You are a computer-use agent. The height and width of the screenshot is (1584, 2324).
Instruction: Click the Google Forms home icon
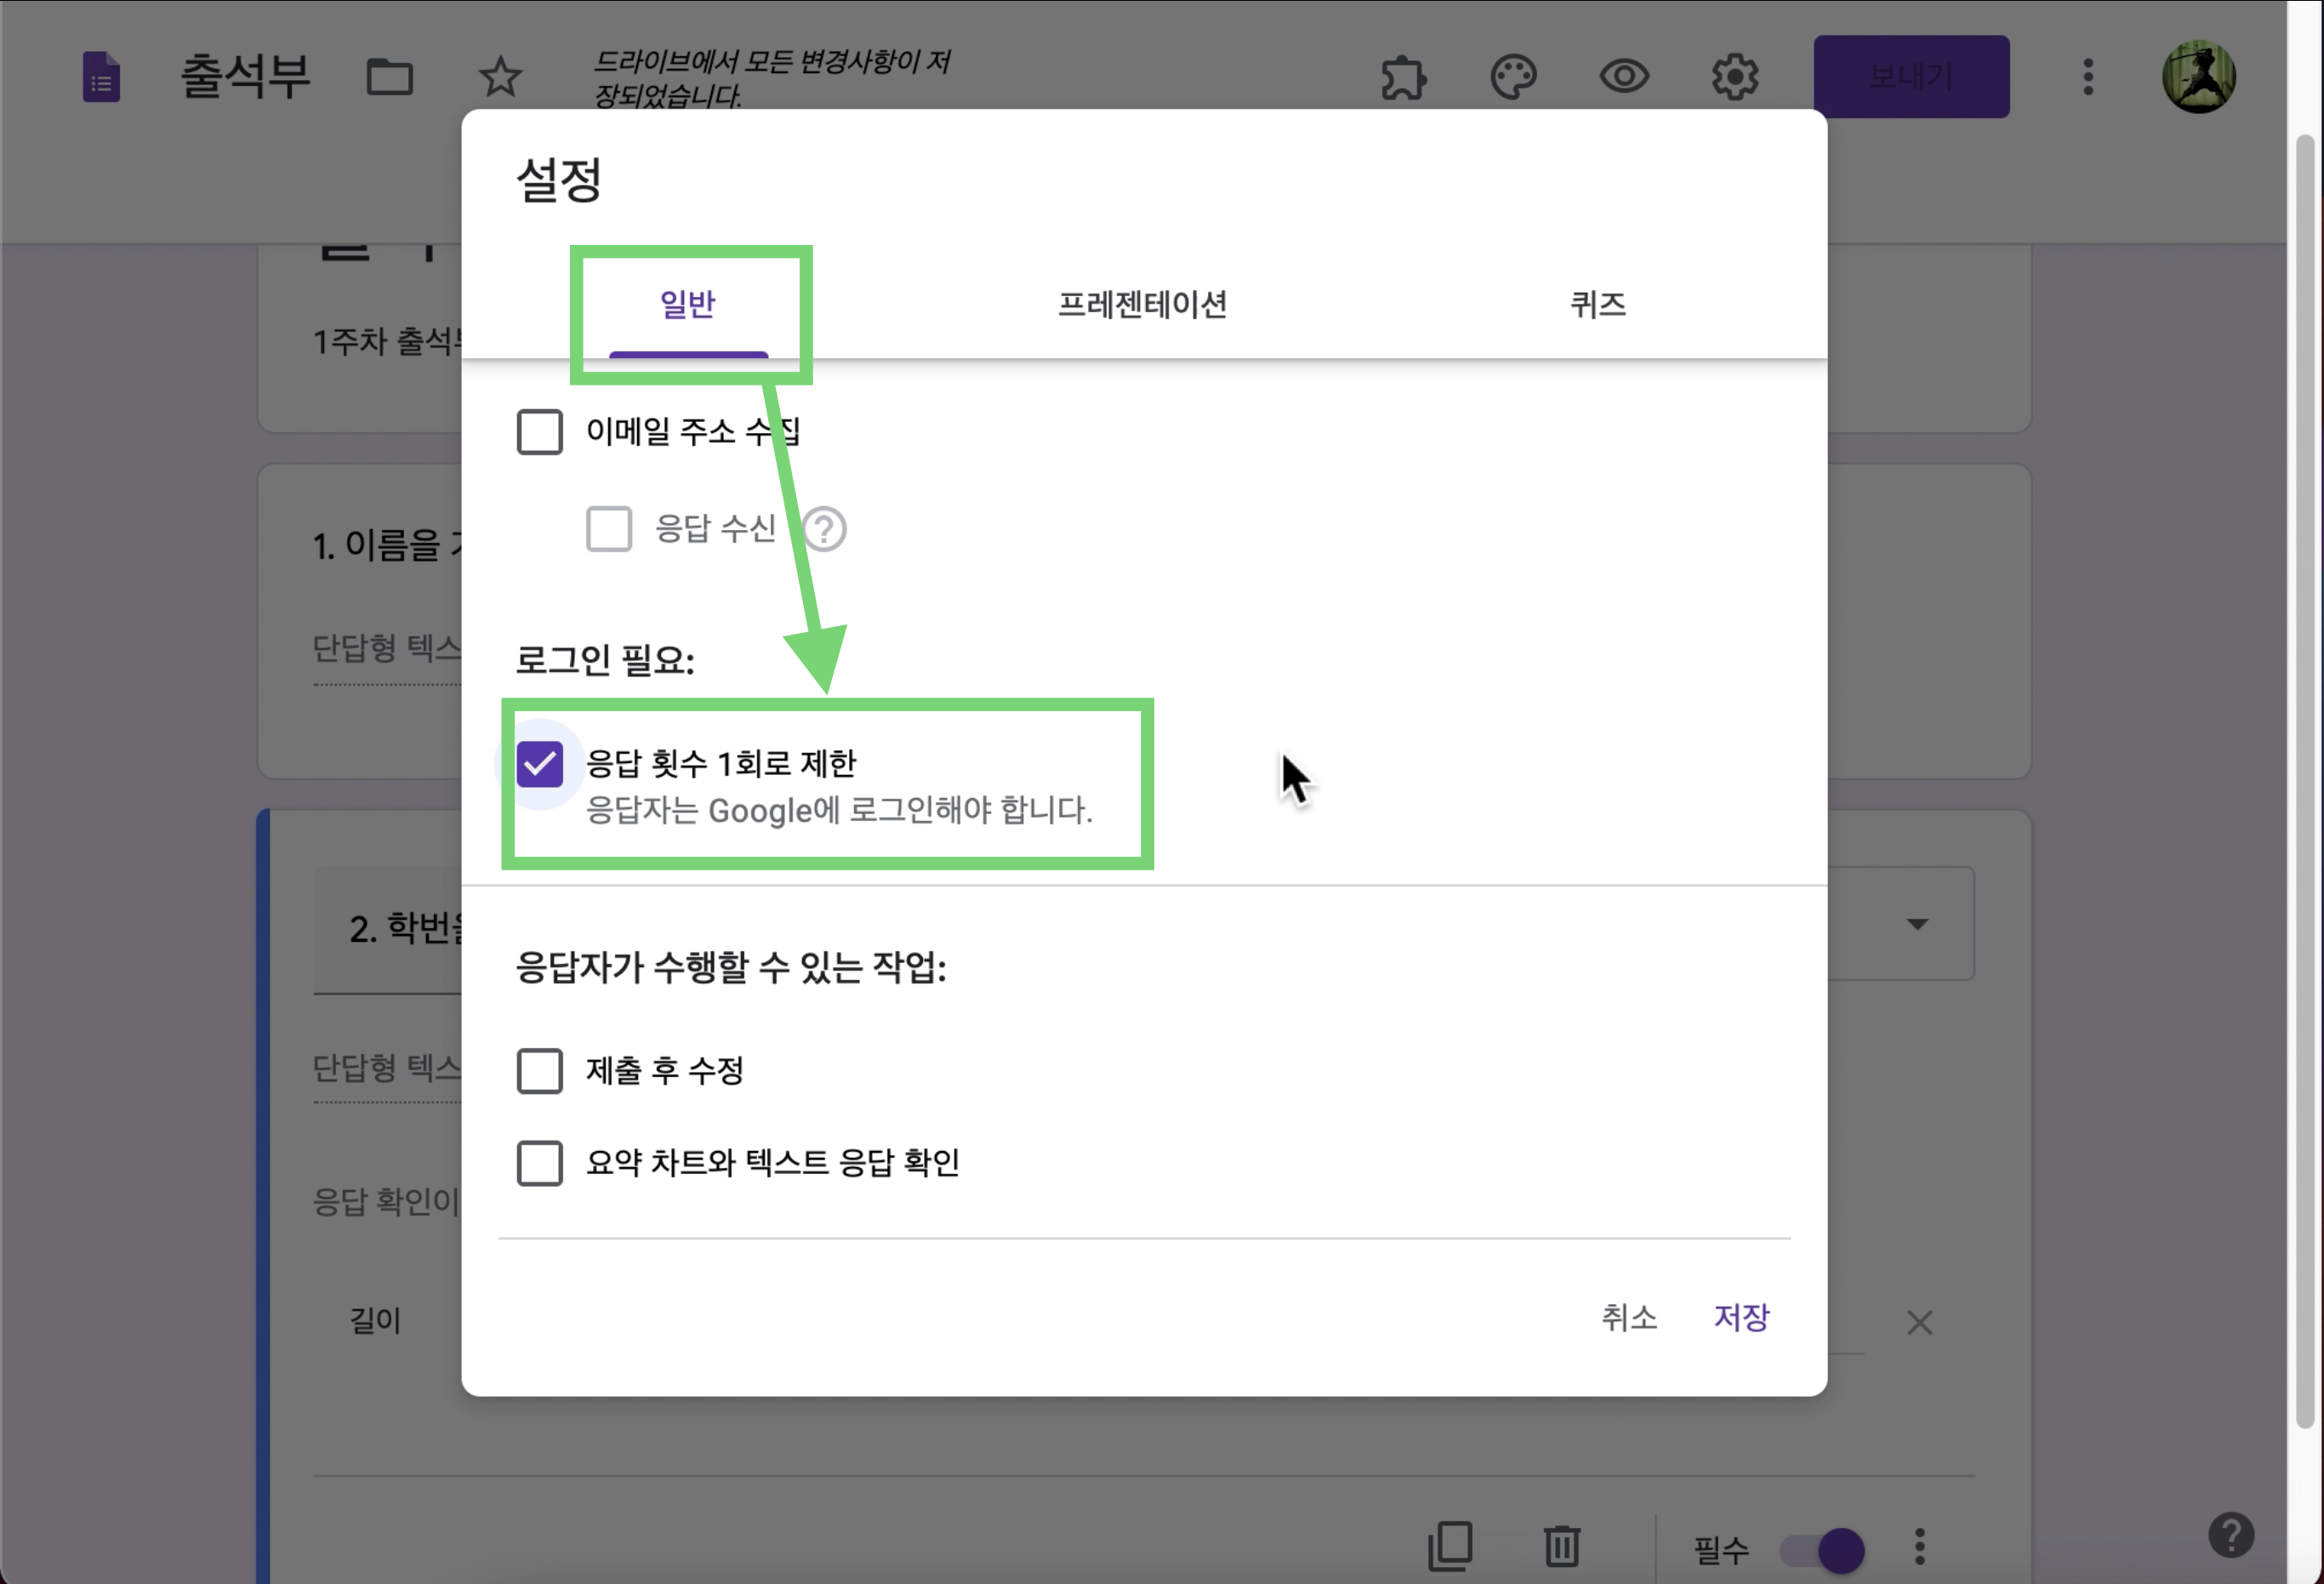(101, 77)
